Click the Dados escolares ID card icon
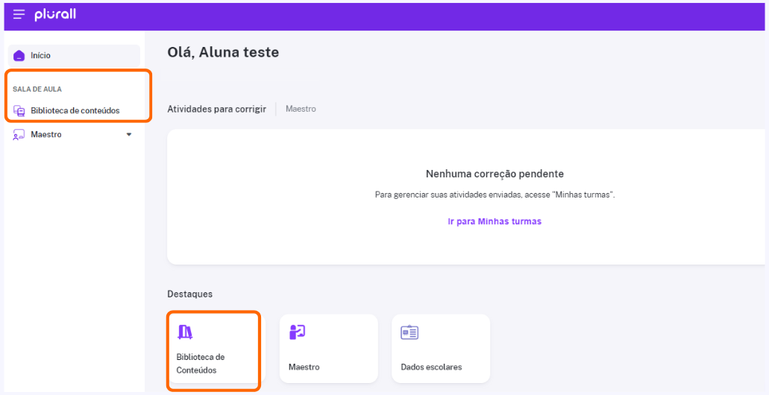The image size is (769, 395). coord(409,332)
